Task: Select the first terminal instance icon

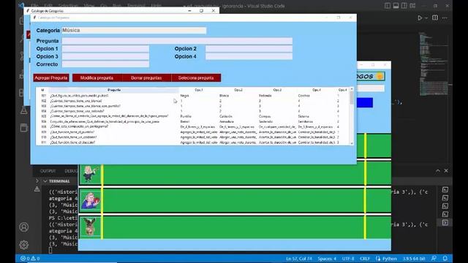Action: [445, 190]
